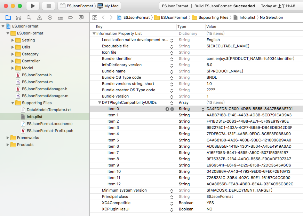
Task: Collapse Information Property List disclosure triangle
Action: click(x=94, y=33)
